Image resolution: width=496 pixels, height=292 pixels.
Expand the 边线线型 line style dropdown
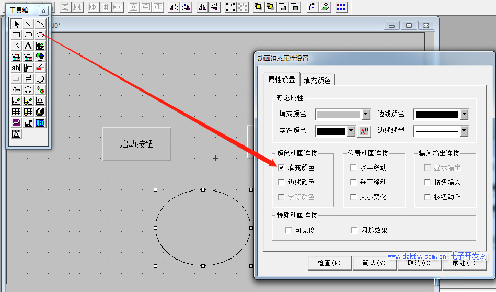pyautogui.click(x=464, y=131)
